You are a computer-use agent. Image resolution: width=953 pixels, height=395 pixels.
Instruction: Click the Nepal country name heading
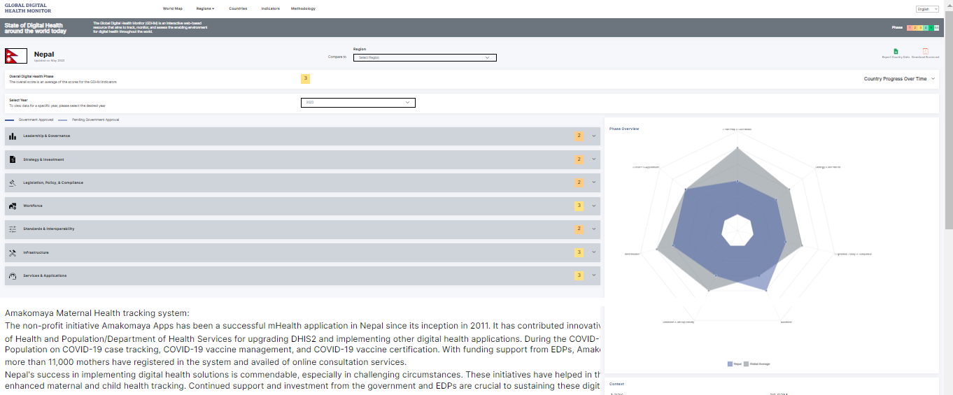[x=44, y=55]
